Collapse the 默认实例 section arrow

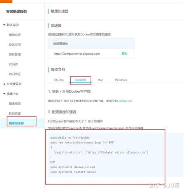coord(4,25)
